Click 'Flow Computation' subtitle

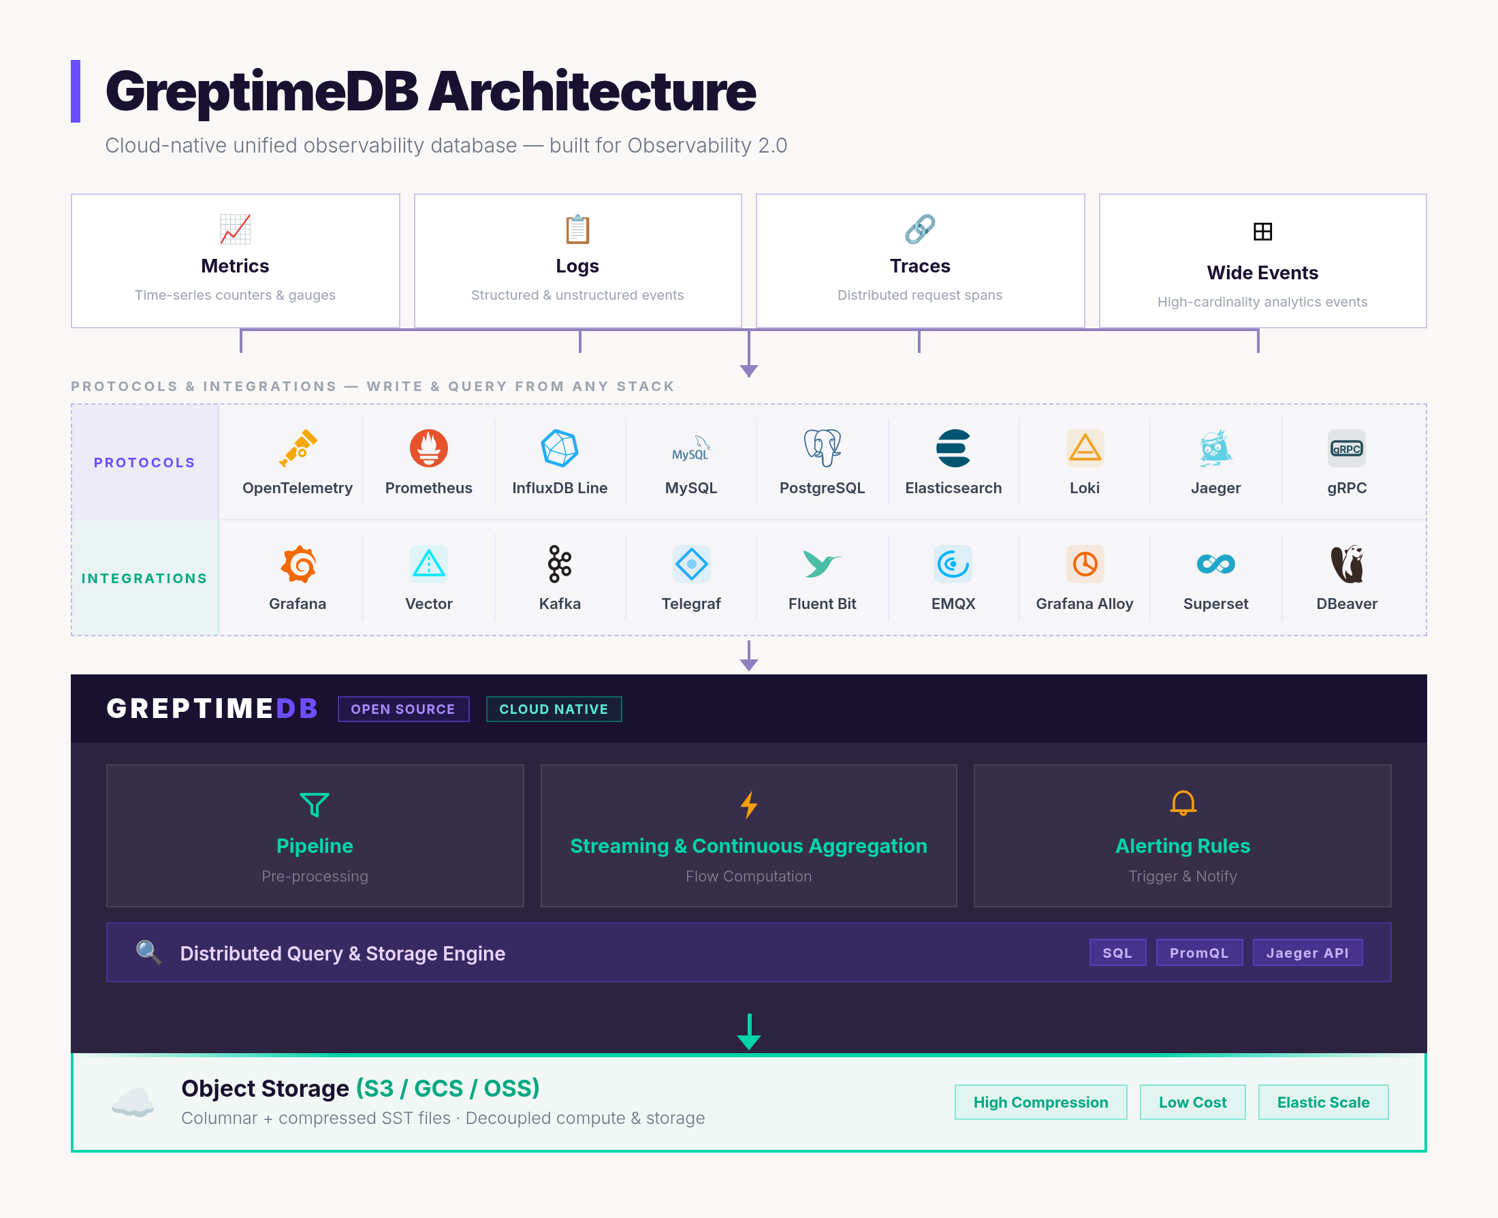[x=748, y=875]
